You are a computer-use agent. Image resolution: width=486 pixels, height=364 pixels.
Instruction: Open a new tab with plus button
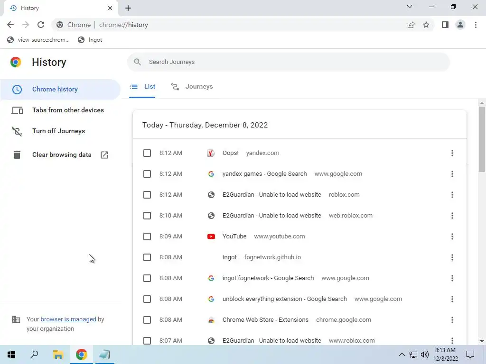click(128, 8)
